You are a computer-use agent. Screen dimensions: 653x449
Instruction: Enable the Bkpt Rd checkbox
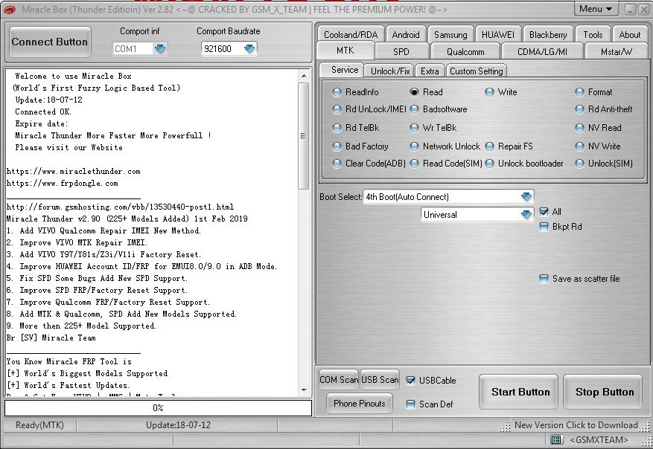tap(544, 227)
